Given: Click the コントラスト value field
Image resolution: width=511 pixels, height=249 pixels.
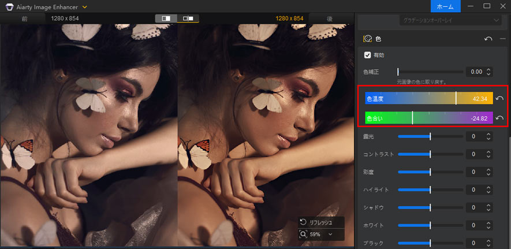Looking at the screenshot, I should point(475,154).
